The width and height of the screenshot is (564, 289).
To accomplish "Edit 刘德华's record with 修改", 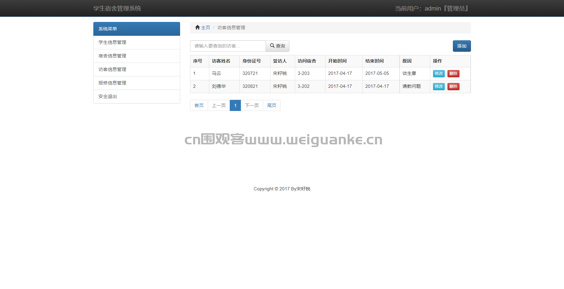I will (x=439, y=86).
